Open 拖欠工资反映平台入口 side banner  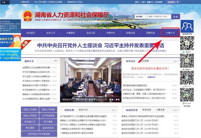pyautogui.click(x=10, y=41)
